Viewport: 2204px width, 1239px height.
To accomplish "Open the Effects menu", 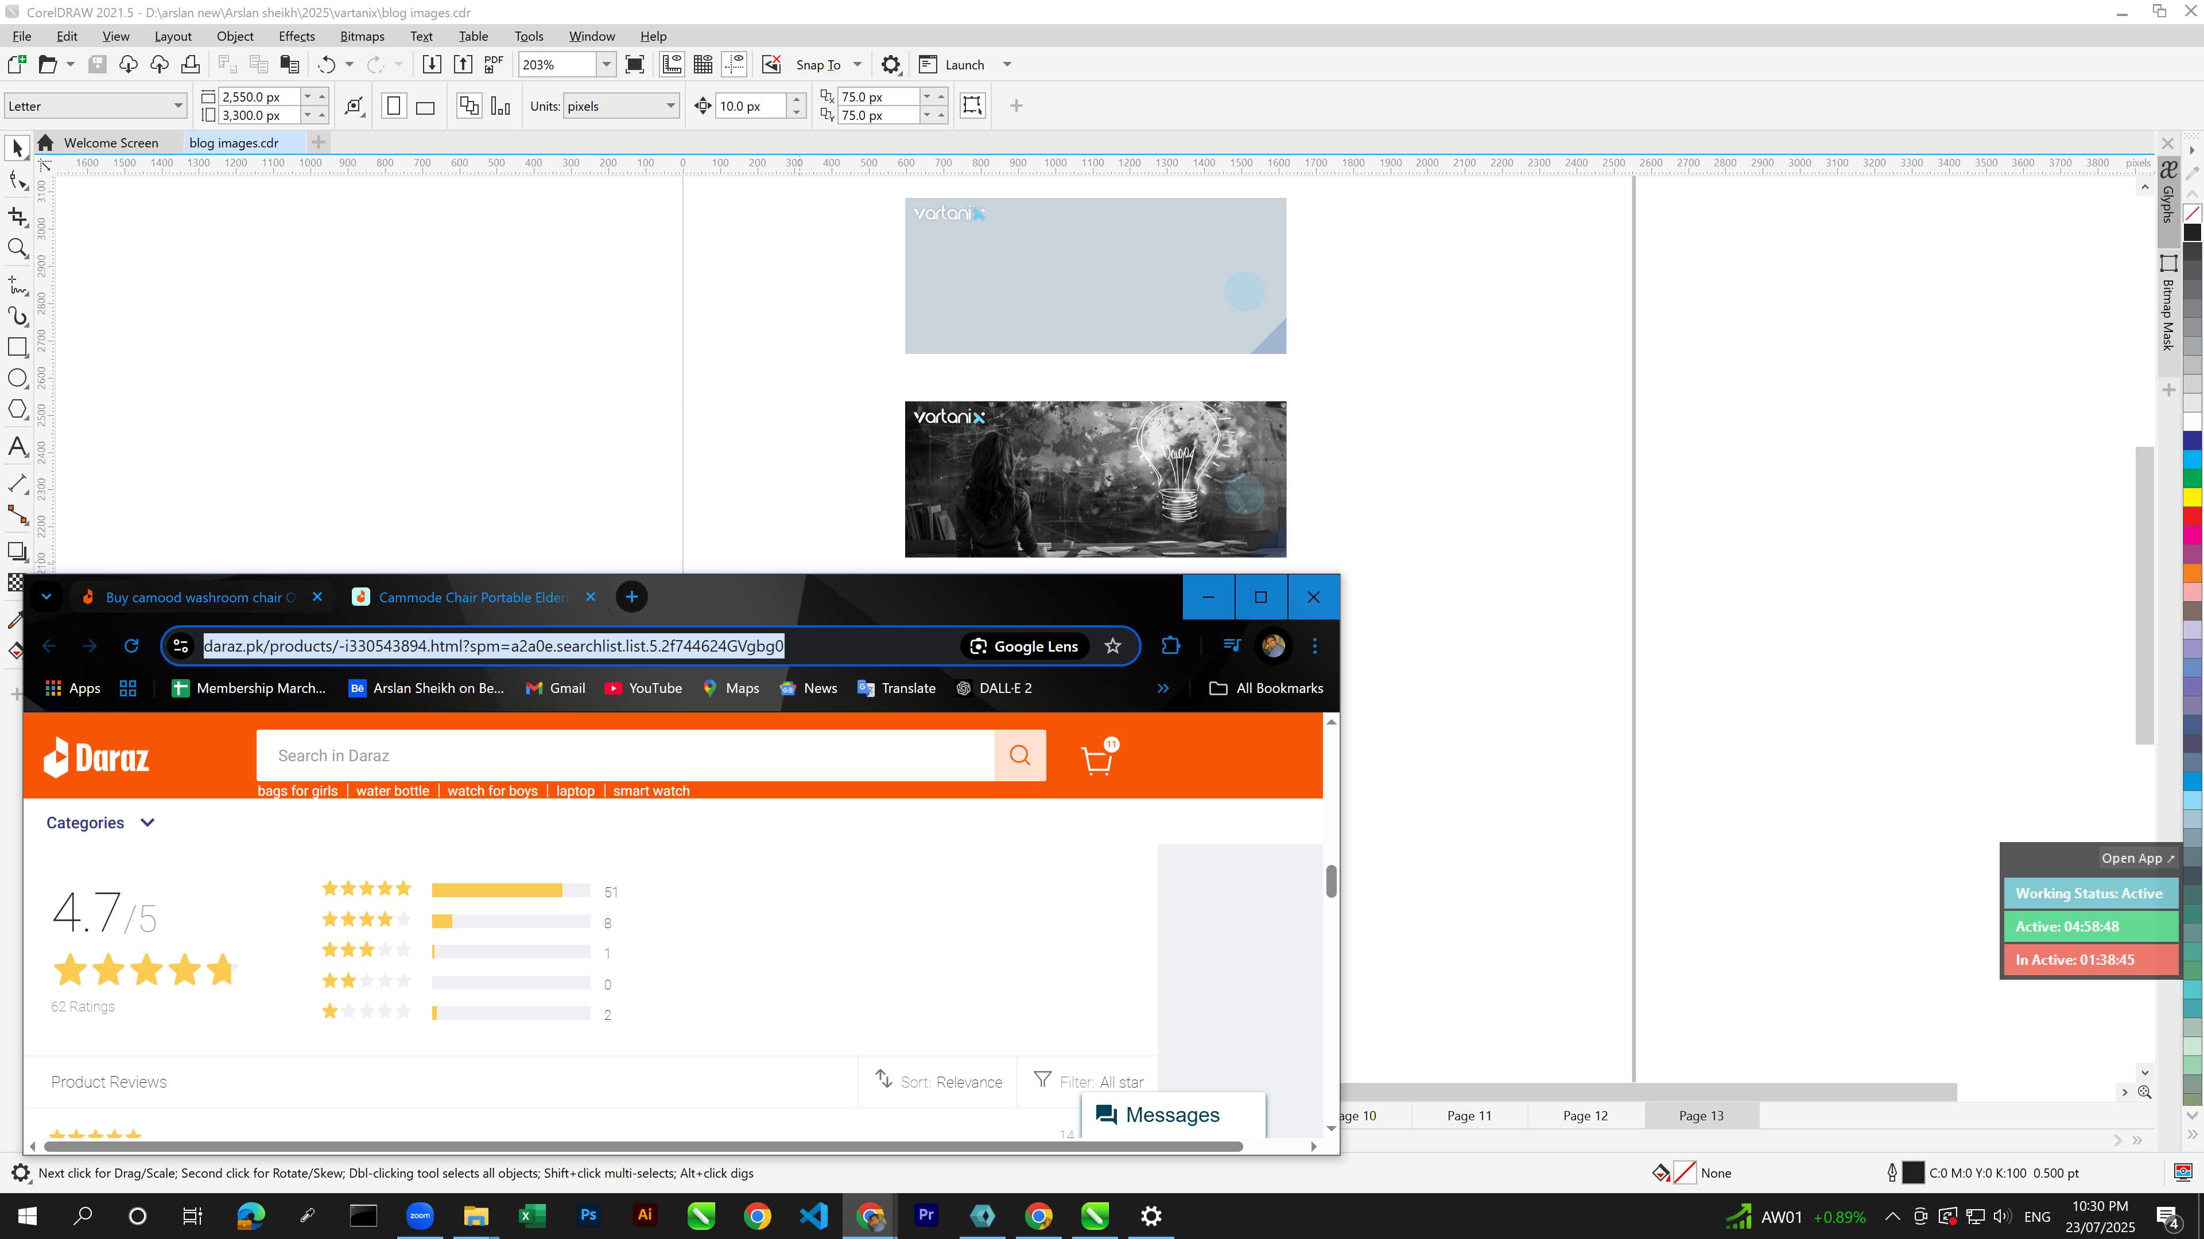I will pyautogui.click(x=296, y=36).
